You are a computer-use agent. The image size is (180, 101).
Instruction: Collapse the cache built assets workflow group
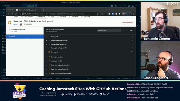[10, 30]
